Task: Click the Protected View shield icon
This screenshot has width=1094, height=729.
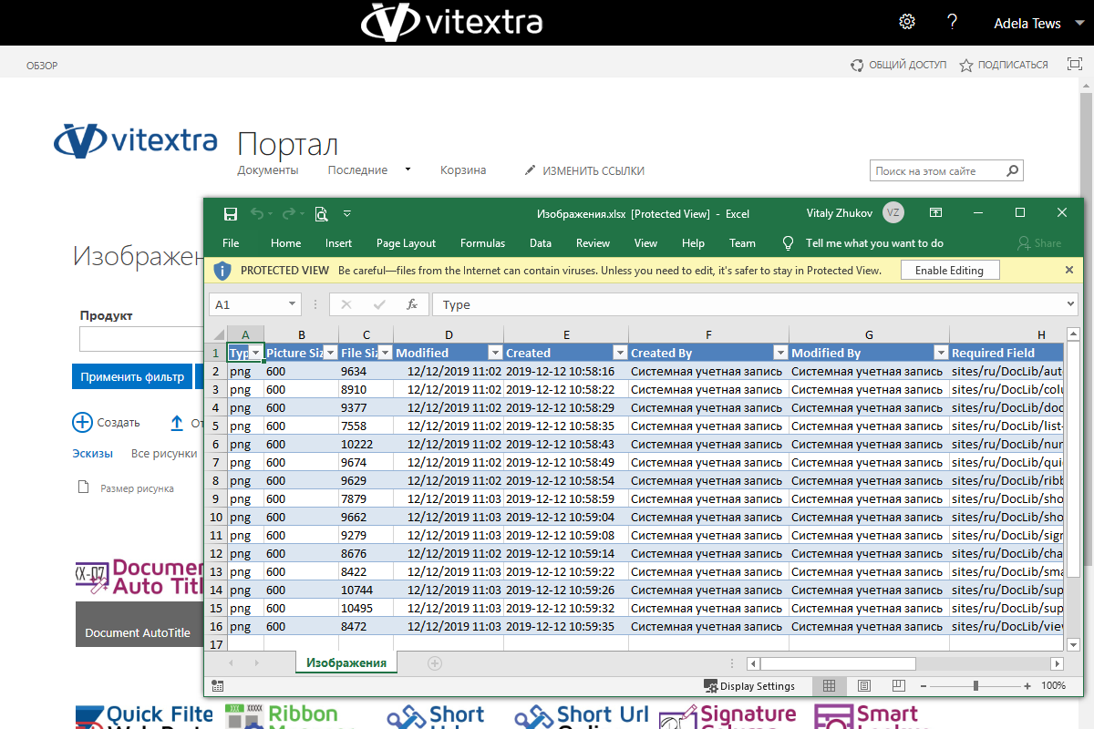Action: (x=222, y=270)
